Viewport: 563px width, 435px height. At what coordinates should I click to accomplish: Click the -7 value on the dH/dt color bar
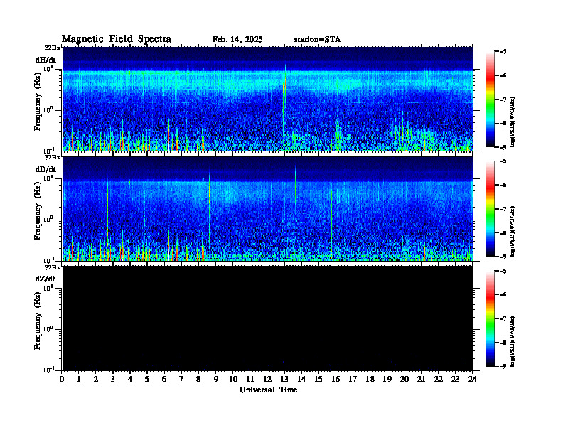[x=503, y=100]
